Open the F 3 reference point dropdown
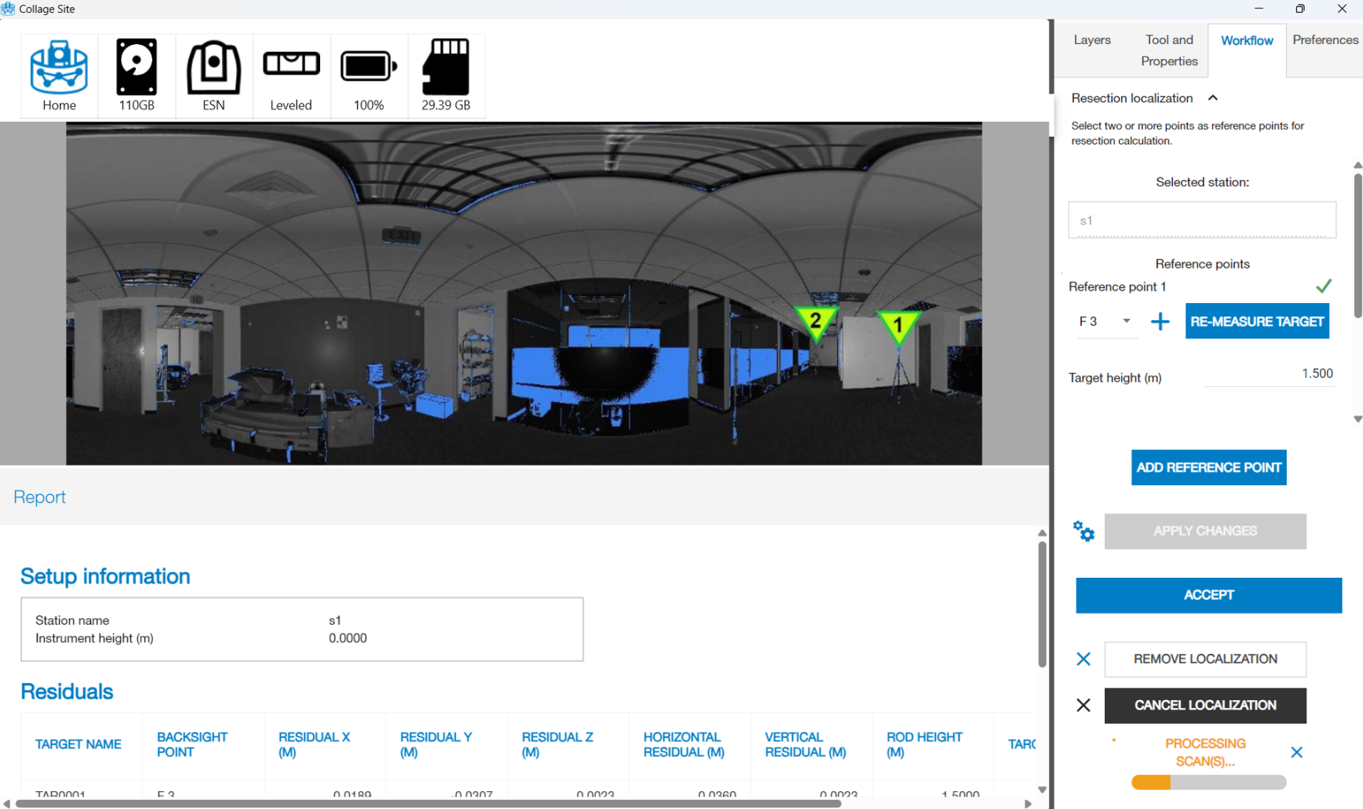The height and width of the screenshot is (809, 1363). click(x=1126, y=322)
